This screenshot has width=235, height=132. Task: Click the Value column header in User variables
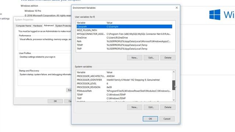pyautogui.click(x=109, y=23)
